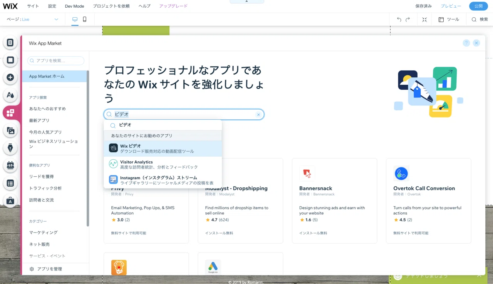Click the Bannersnack app icon
This screenshot has height=284, width=493.
[307, 174]
